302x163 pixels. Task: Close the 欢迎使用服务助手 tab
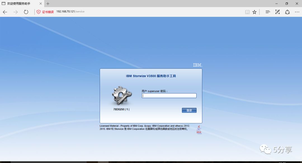point(41,3)
